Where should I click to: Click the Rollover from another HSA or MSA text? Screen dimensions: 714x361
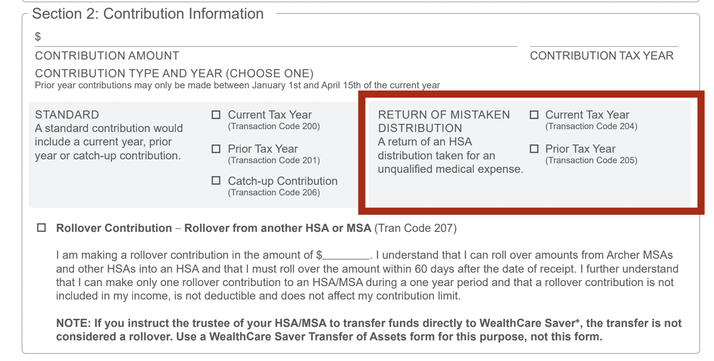point(278,228)
